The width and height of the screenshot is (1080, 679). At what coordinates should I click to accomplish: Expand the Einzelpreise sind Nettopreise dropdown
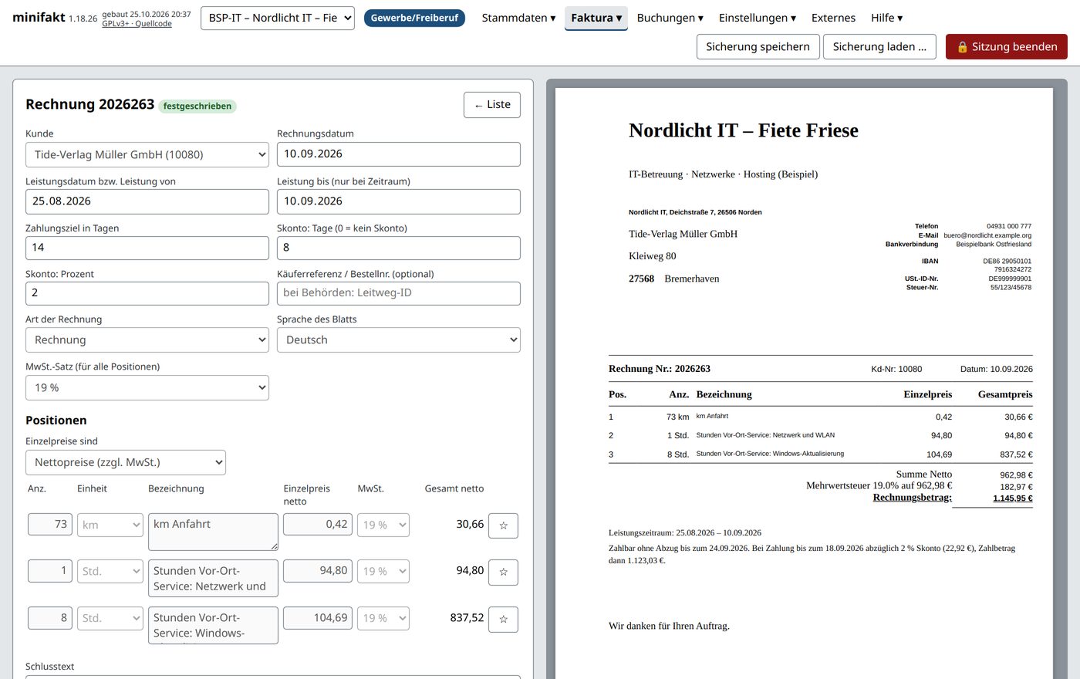[x=126, y=462]
